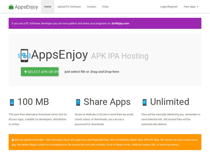
Task: Click the 'Before upload remember' notice text
Action: point(104,142)
